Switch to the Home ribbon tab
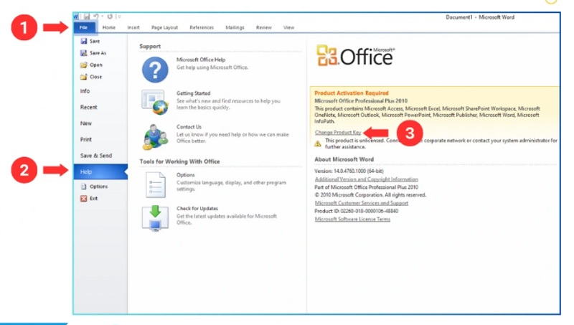 [x=109, y=27]
